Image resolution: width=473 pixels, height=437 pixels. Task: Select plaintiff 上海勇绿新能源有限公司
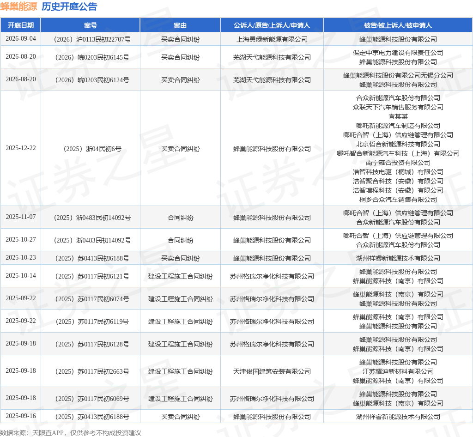[x=272, y=39]
